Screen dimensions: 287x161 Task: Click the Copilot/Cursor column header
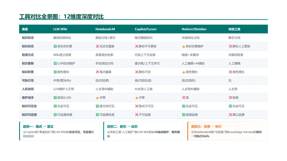point(146,29)
